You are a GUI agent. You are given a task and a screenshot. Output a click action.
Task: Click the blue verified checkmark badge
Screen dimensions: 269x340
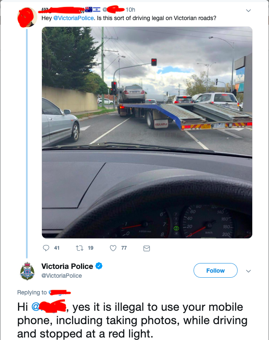pyautogui.click(x=99, y=266)
